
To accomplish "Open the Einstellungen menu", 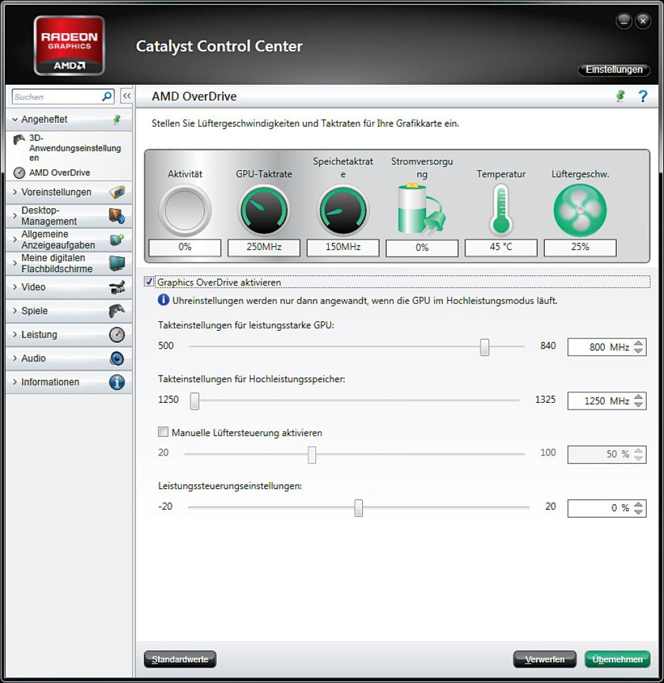I will (614, 69).
